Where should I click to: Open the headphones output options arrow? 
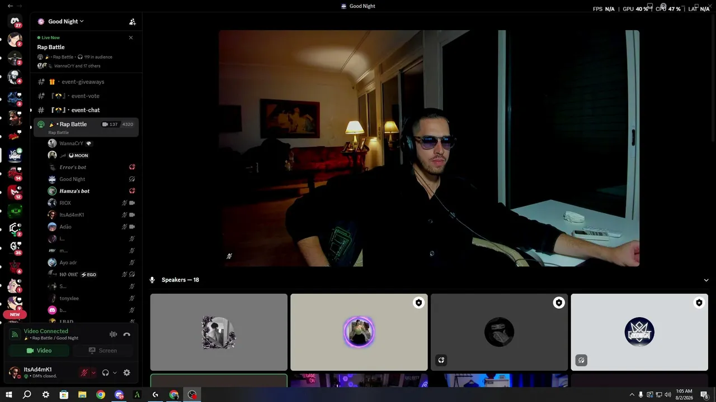(x=115, y=372)
